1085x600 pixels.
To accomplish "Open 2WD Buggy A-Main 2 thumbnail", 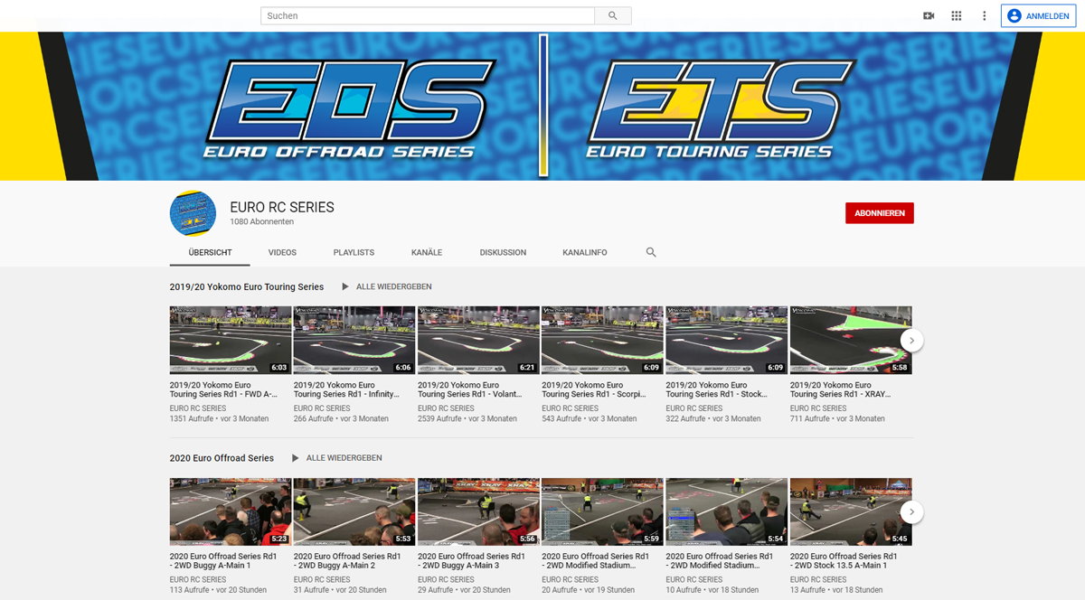I will 354,511.
